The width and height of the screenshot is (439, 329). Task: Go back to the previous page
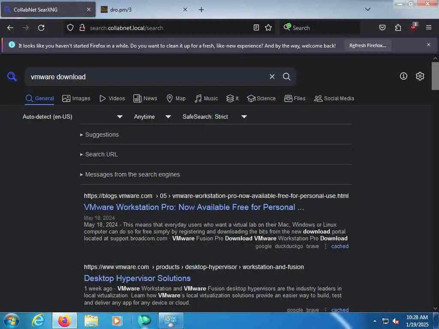coord(10,28)
